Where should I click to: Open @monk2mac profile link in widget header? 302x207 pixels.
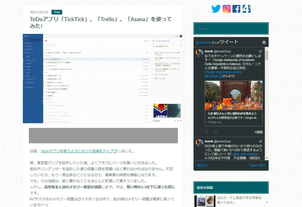coord(203,43)
